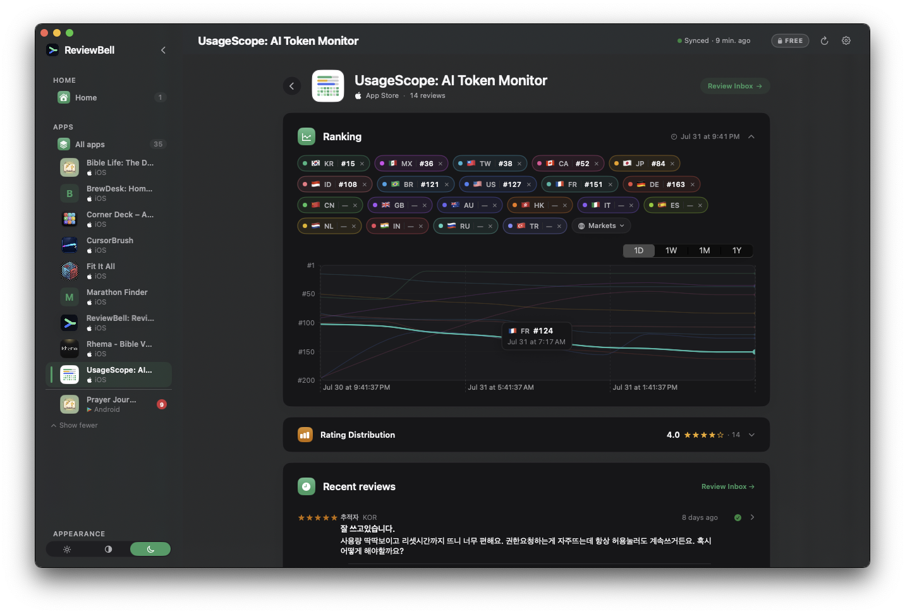Select CursorBrush in app list

coord(109,245)
